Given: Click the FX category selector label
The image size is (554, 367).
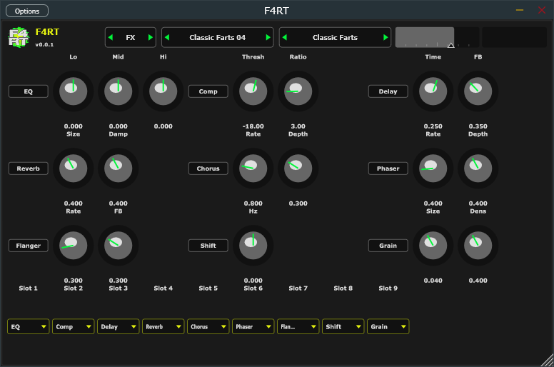Looking at the screenshot, I should 131,37.
